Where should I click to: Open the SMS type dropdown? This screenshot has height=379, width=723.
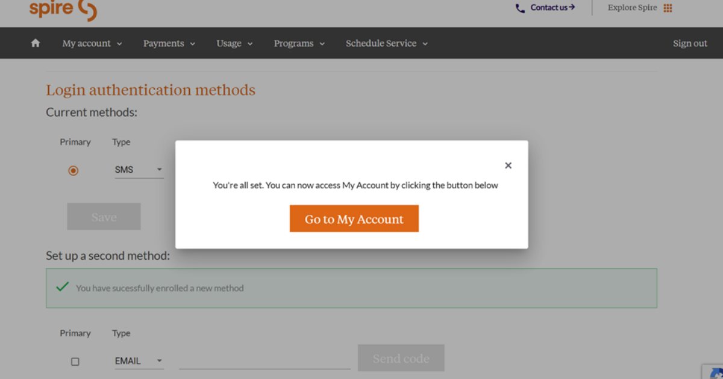pyautogui.click(x=139, y=170)
